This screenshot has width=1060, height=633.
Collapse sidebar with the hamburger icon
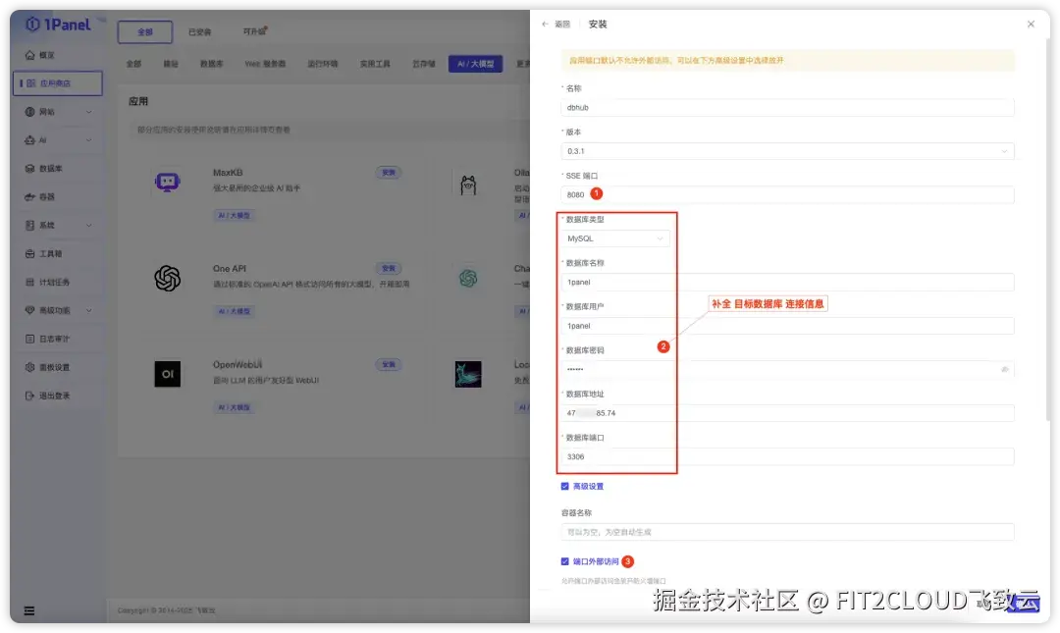pyautogui.click(x=29, y=610)
